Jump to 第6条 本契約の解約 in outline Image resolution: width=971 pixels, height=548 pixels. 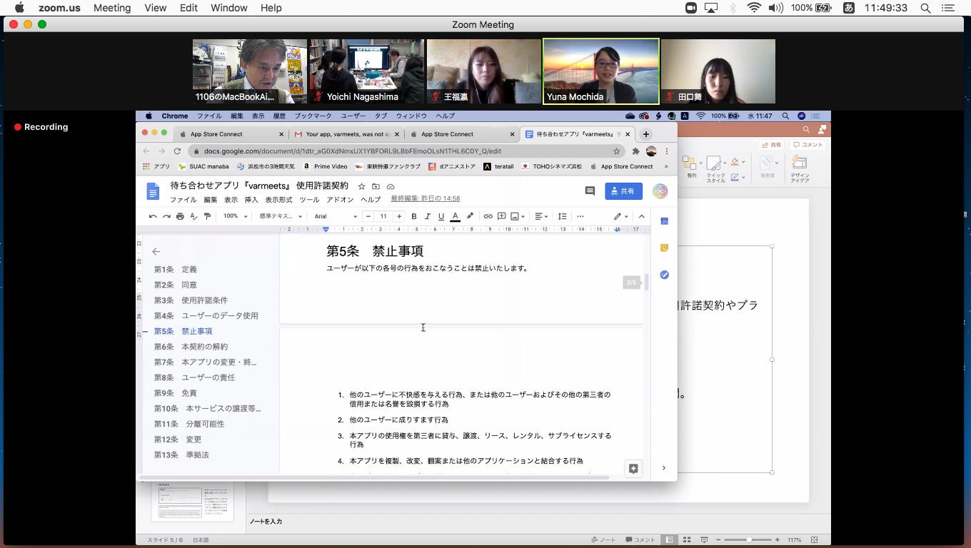[x=191, y=347]
